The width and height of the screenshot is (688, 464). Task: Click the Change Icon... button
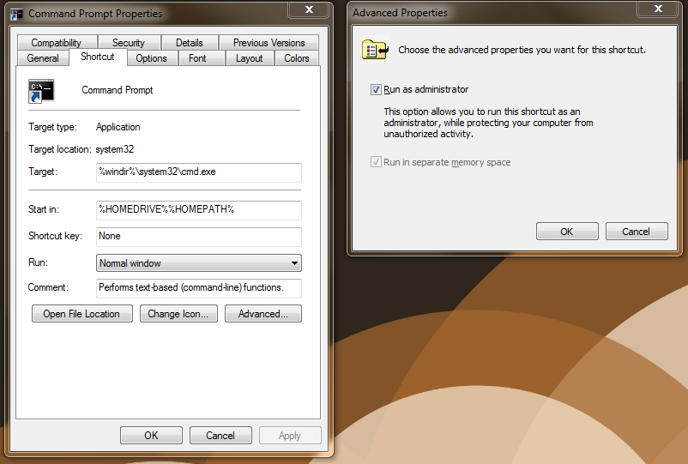(178, 314)
